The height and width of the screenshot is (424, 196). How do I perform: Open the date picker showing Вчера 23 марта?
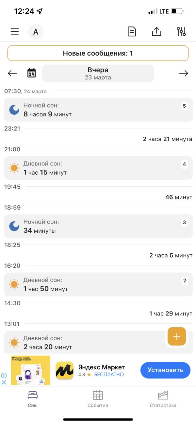[x=98, y=73]
